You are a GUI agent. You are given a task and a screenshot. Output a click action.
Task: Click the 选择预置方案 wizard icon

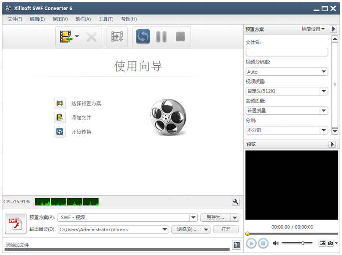pos(60,103)
